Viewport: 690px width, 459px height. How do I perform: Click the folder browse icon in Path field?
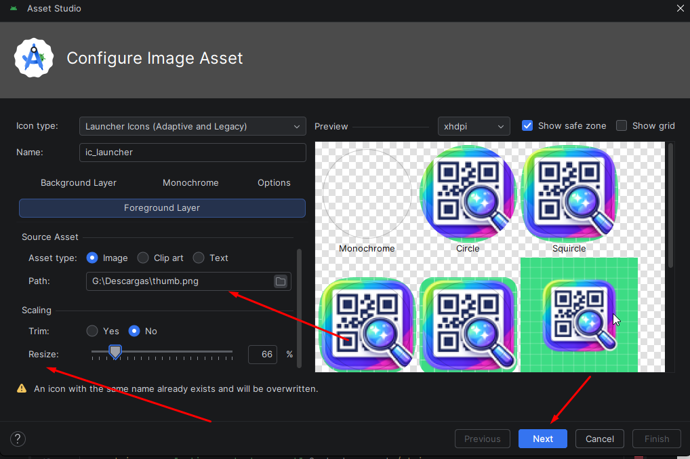(281, 281)
